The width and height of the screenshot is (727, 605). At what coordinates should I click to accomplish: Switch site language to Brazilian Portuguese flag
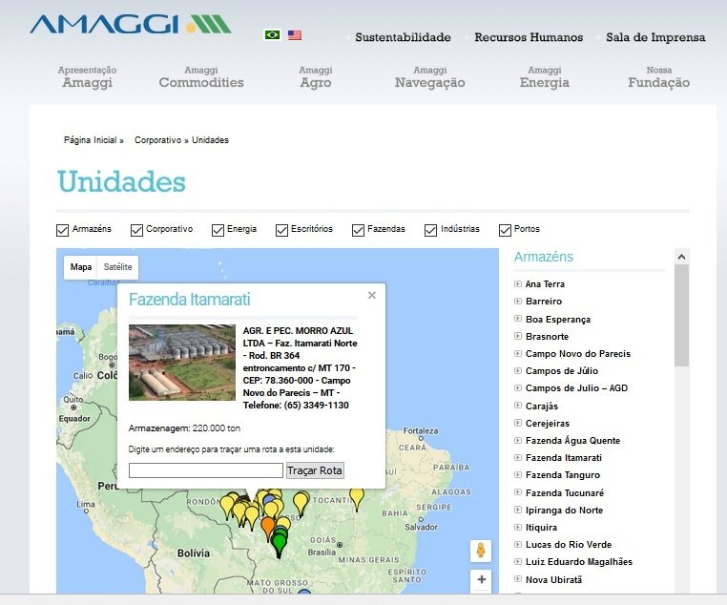[272, 35]
